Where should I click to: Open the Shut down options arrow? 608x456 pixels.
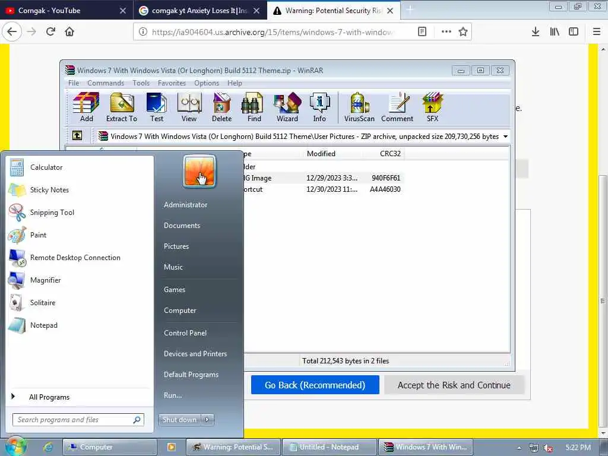point(207,420)
